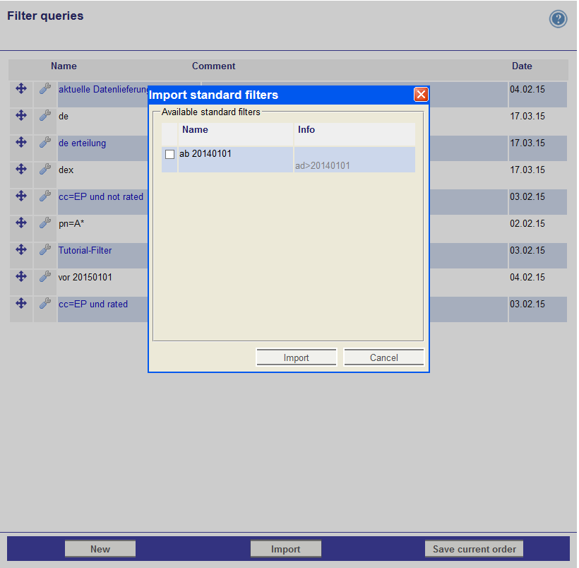Select the de filter name
This screenshot has height=568, width=579.
click(x=64, y=117)
